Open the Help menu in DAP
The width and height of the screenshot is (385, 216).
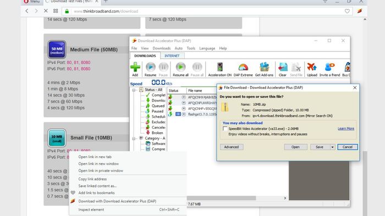click(x=223, y=48)
